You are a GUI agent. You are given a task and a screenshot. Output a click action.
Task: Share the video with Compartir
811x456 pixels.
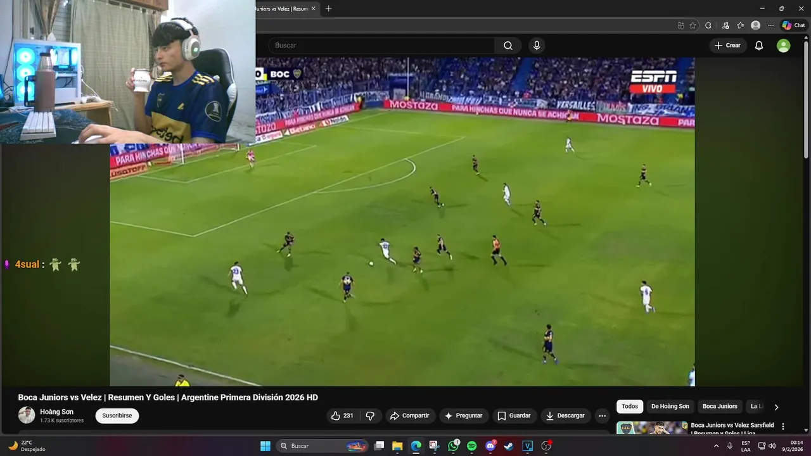[x=409, y=415]
